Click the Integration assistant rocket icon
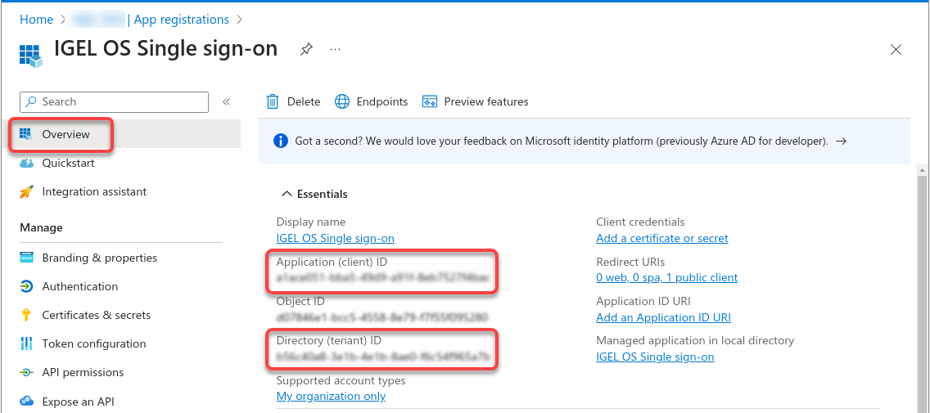Image resolution: width=930 pixels, height=413 pixels. pos(26,192)
